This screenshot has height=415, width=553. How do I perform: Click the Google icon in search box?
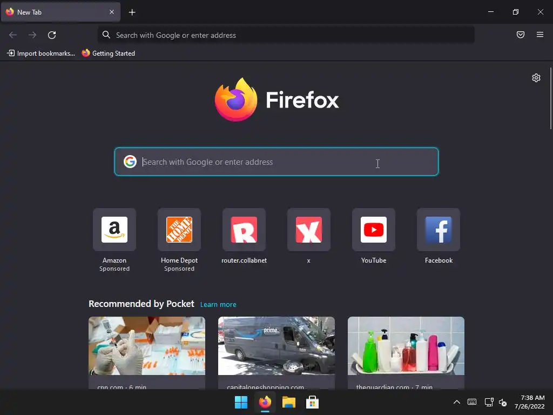click(130, 162)
